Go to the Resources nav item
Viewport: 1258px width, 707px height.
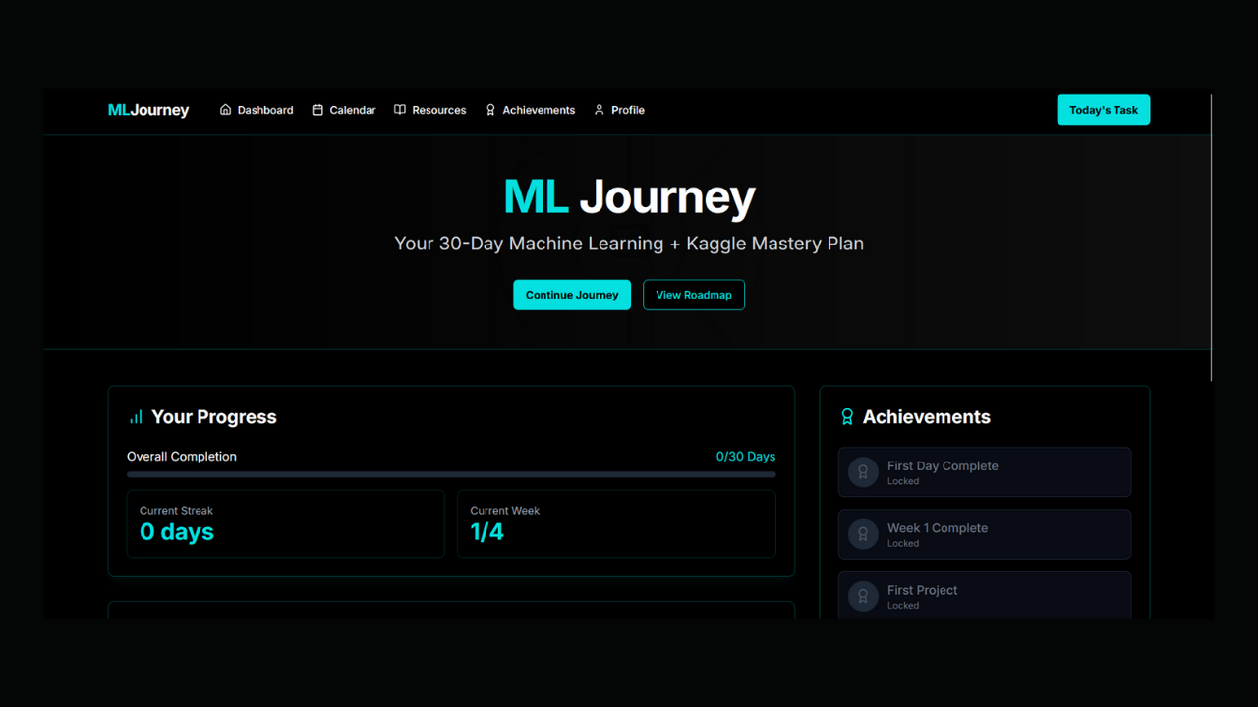click(x=430, y=110)
